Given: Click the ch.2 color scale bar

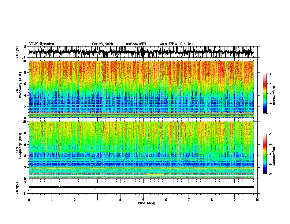Looking at the screenshot, I should click(x=265, y=154).
